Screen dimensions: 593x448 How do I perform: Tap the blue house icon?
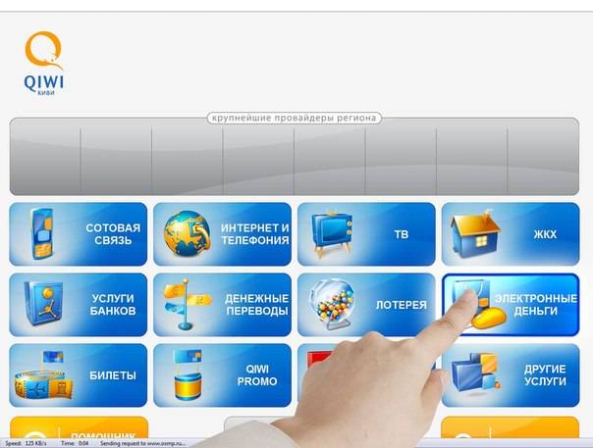[x=475, y=235]
